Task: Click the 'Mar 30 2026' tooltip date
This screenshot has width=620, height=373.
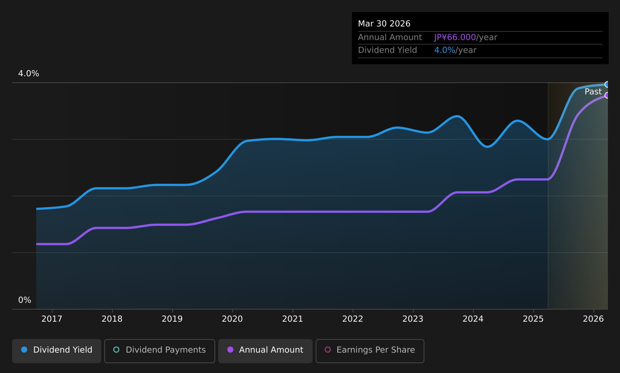Action: 384,24
